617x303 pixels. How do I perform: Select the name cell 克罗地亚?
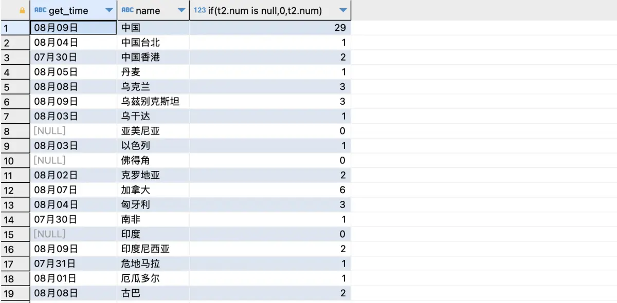point(153,176)
